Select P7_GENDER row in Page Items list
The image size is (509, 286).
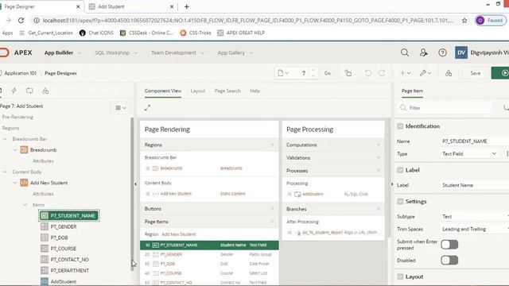209,254
